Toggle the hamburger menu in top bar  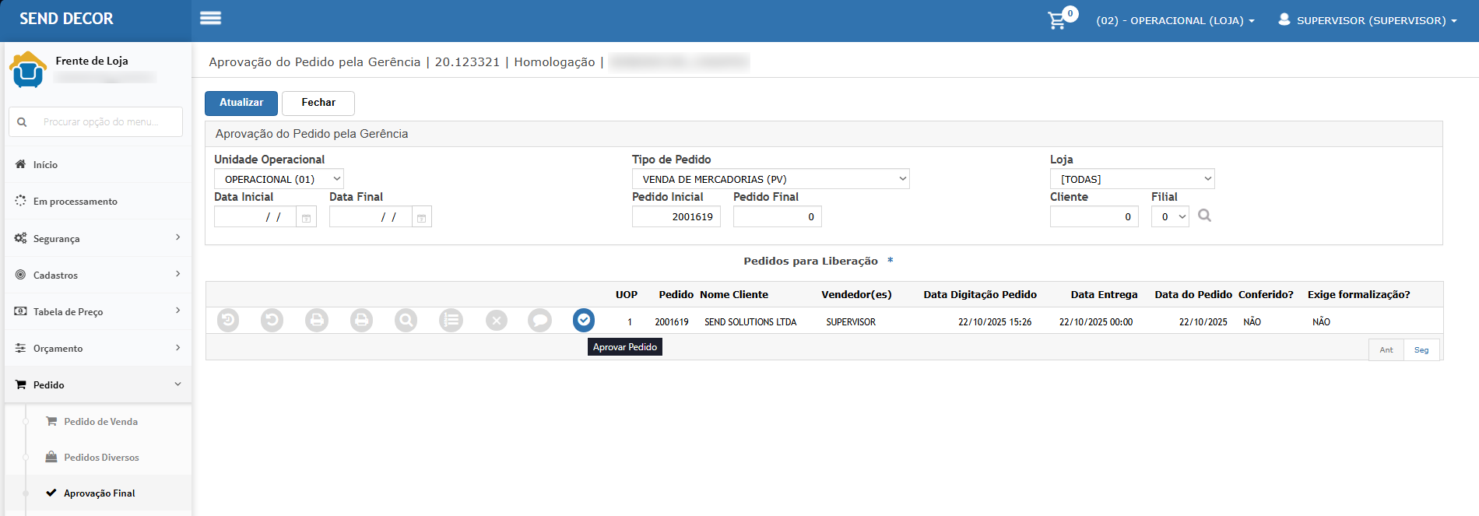click(211, 19)
